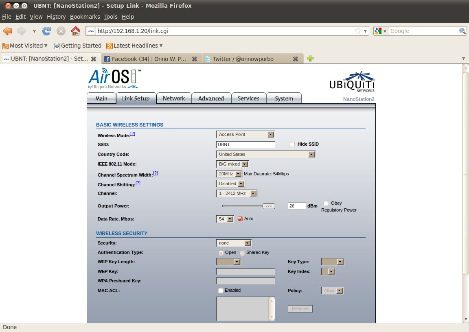Open the Channel Shifting dropdown
This screenshot has height=332, width=469.
[230, 184]
